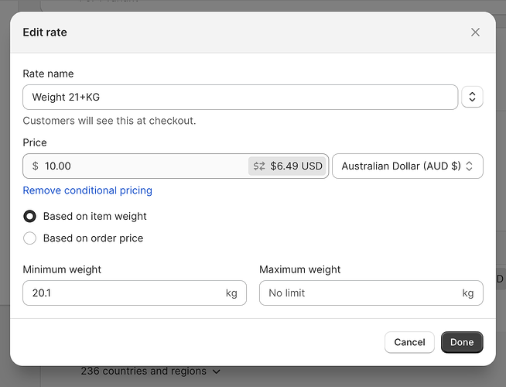Click the kg unit in Maximum weight
This screenshot has height=387, width=506.
point(467,293)
